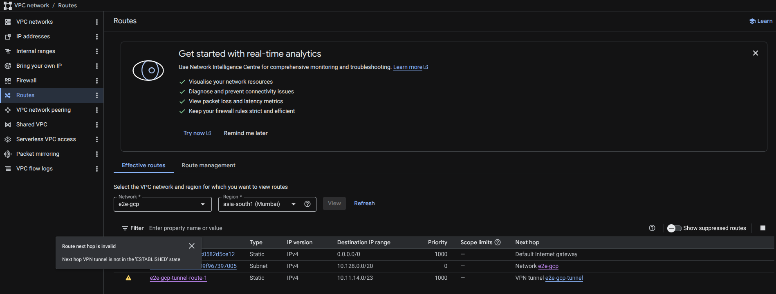
Task: Click the filter help icon beside suppressed routes
Action: point(652,228)
